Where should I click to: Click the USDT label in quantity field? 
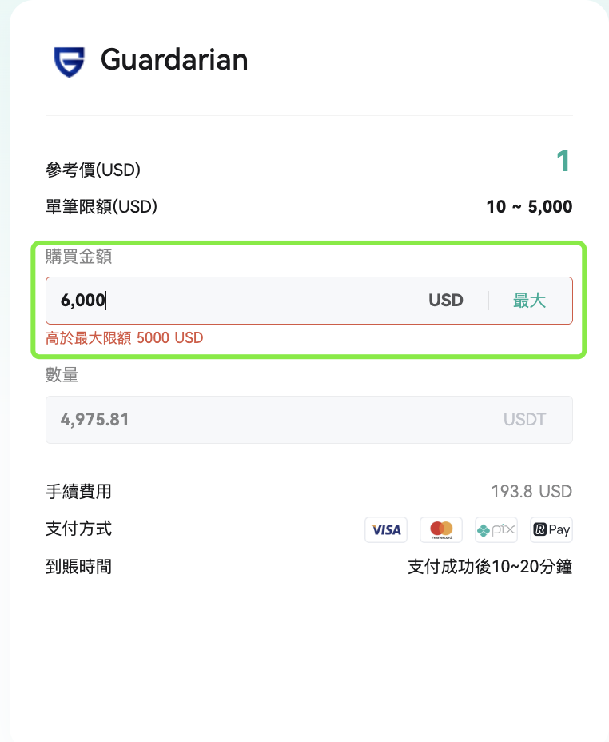tap(525, 419)
